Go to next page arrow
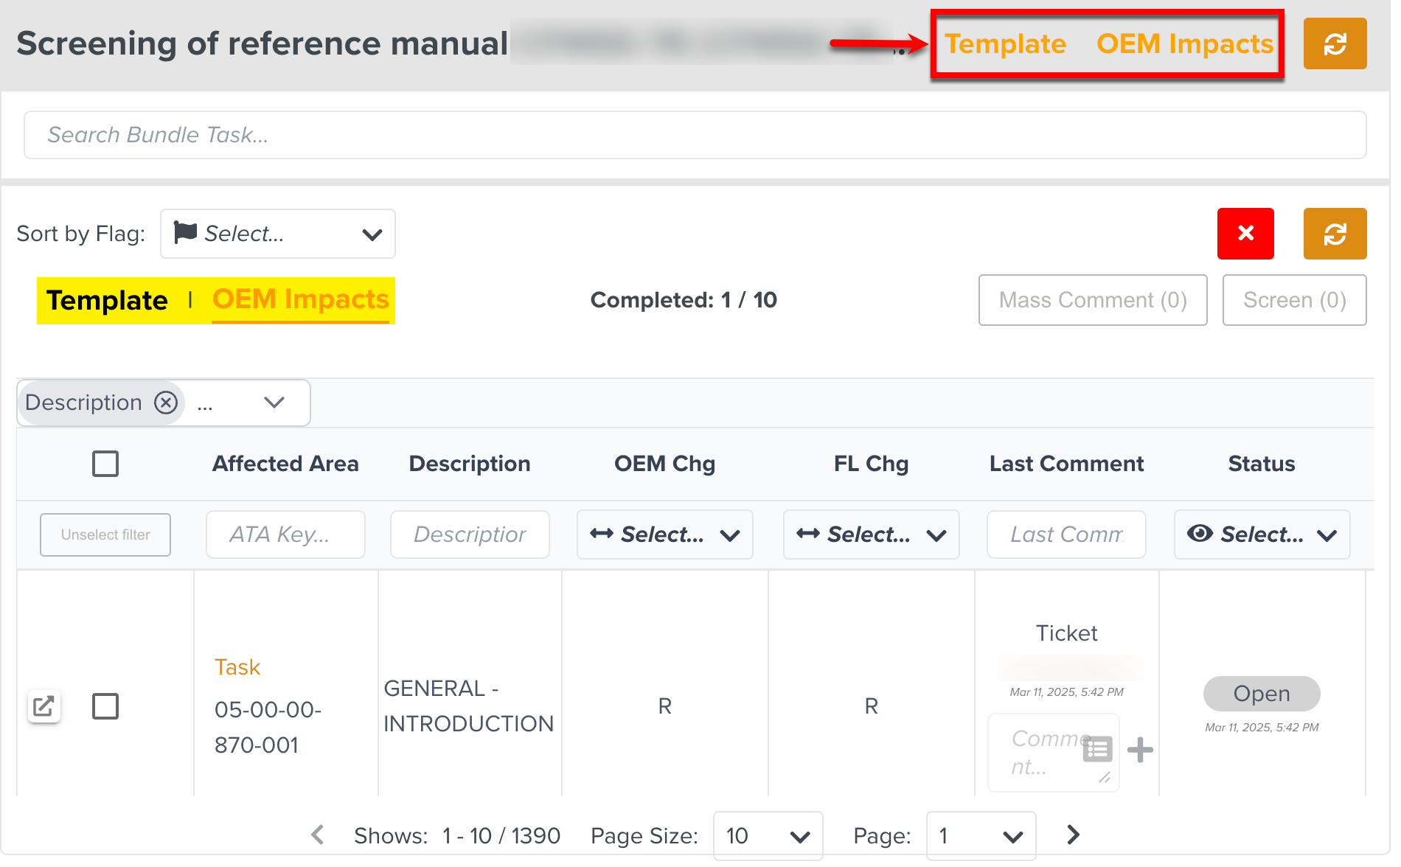 pos(1073,835)
